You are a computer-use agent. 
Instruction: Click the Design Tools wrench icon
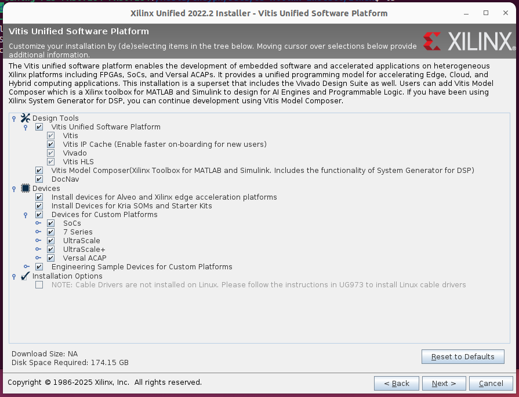pyautogui.click(x=25, y=118)
